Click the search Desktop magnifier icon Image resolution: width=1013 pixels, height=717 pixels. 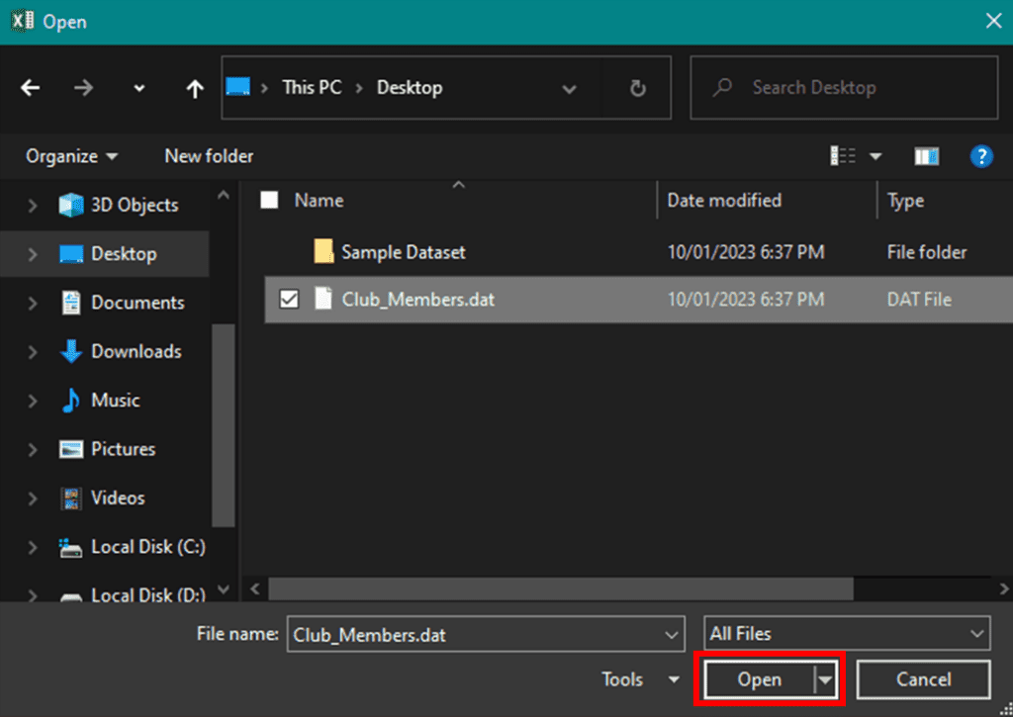[x=722, y=87]
